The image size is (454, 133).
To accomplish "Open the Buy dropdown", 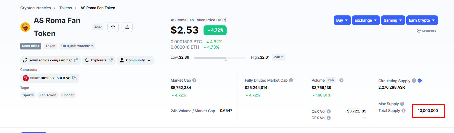I will pos(342,20).
